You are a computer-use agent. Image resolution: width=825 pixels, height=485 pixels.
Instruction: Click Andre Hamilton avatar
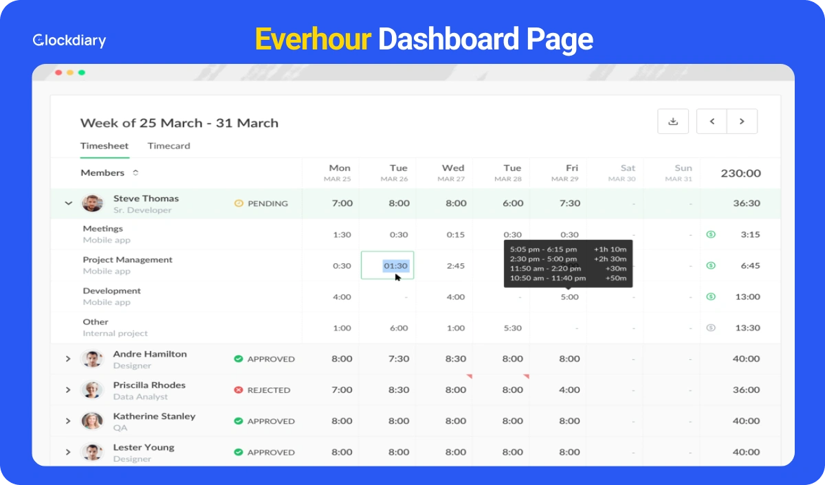[x=92, y=359]
